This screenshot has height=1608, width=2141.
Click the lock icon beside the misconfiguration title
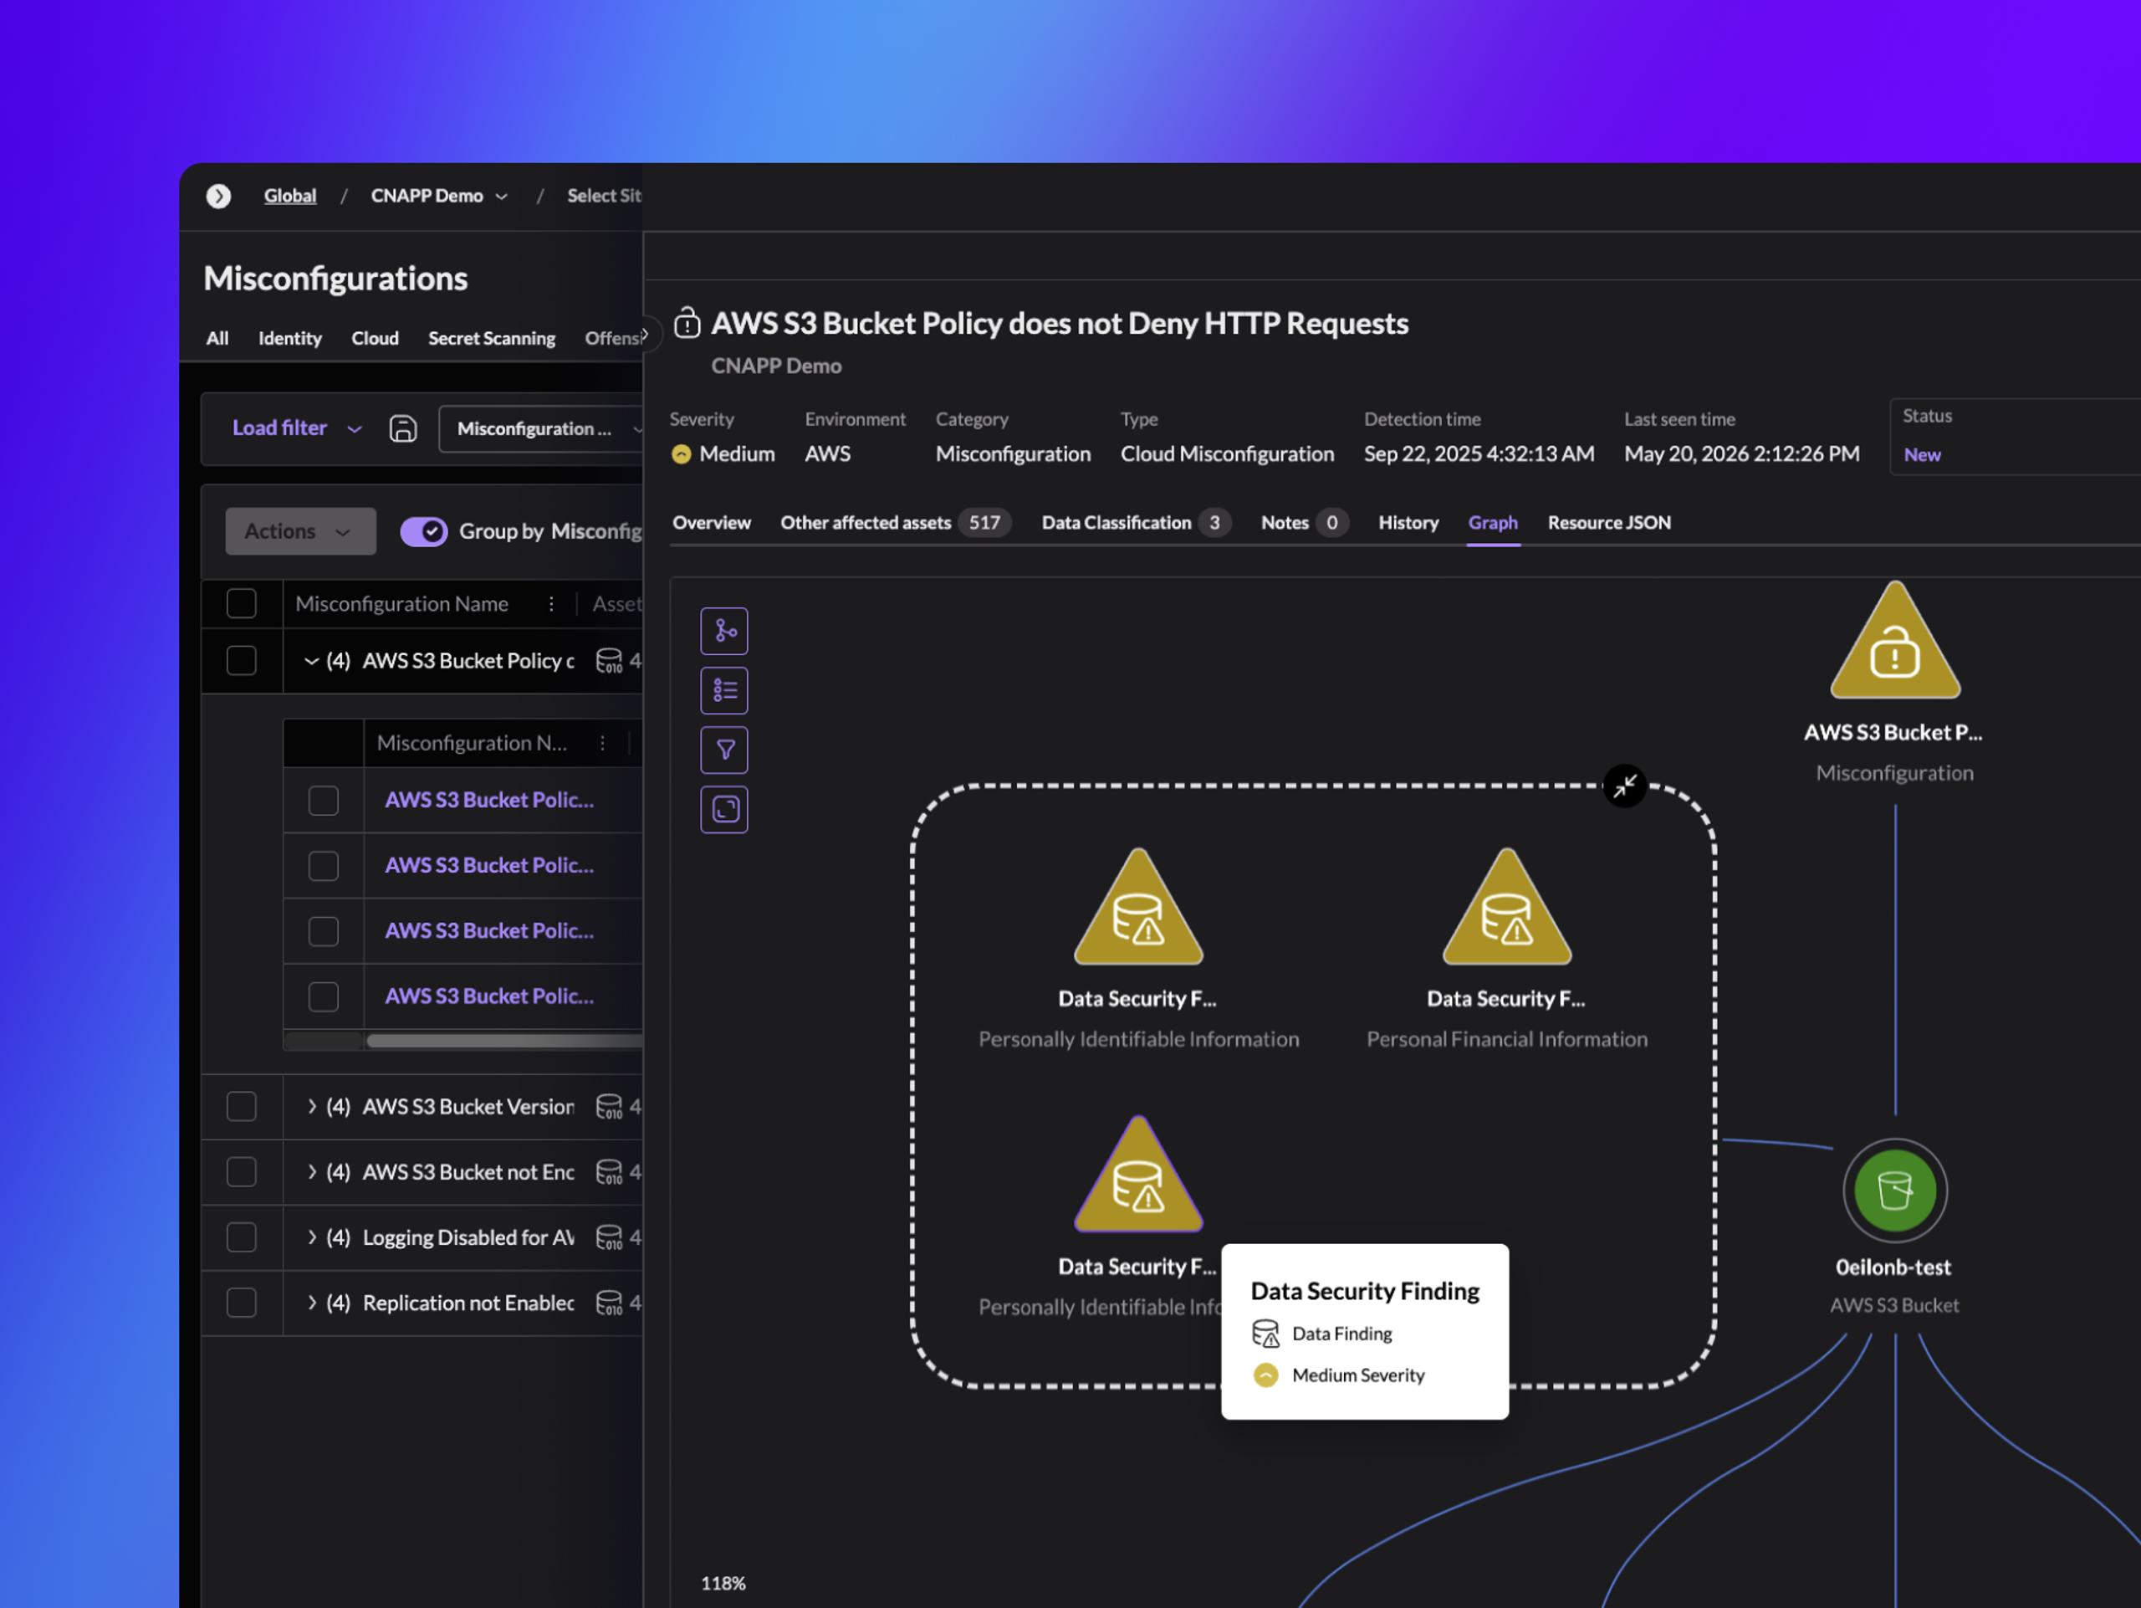[x=687, y=322]
